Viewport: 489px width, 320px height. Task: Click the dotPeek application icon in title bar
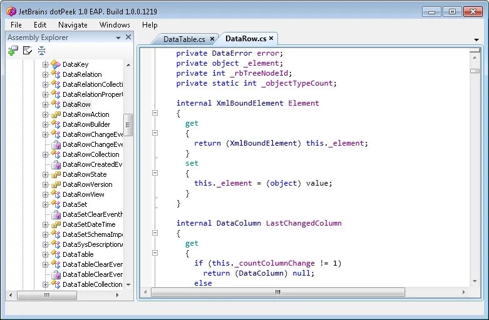(x=11, y=11)
